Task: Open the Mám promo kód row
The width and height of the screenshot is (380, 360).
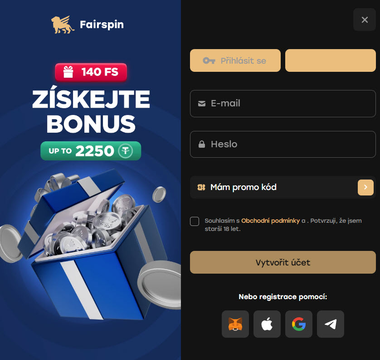Action: (x=283, y=187)
